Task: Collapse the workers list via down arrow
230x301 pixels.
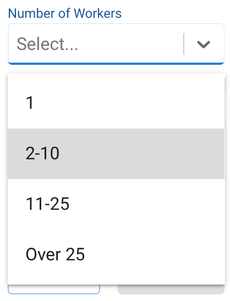Action: (203, 44)
